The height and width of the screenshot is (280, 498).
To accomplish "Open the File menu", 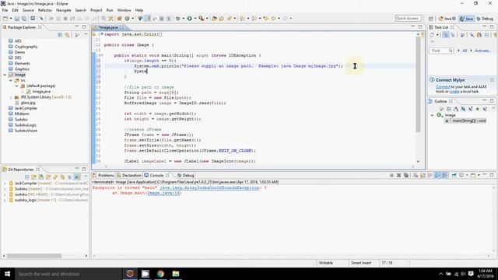I will click(5, 10).
